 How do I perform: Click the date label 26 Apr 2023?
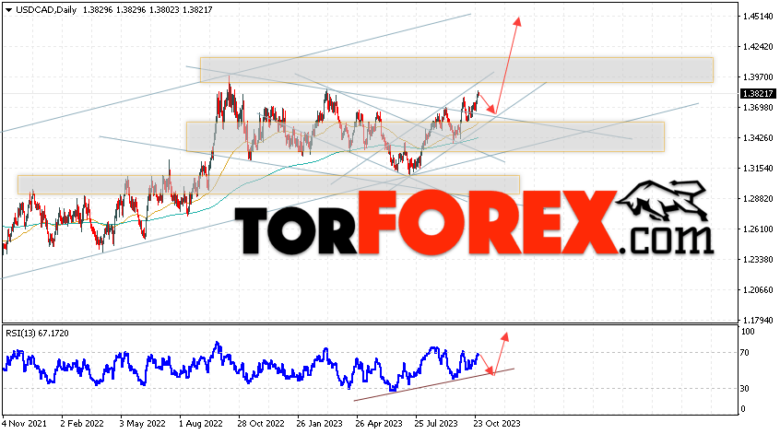pos(379,424)
